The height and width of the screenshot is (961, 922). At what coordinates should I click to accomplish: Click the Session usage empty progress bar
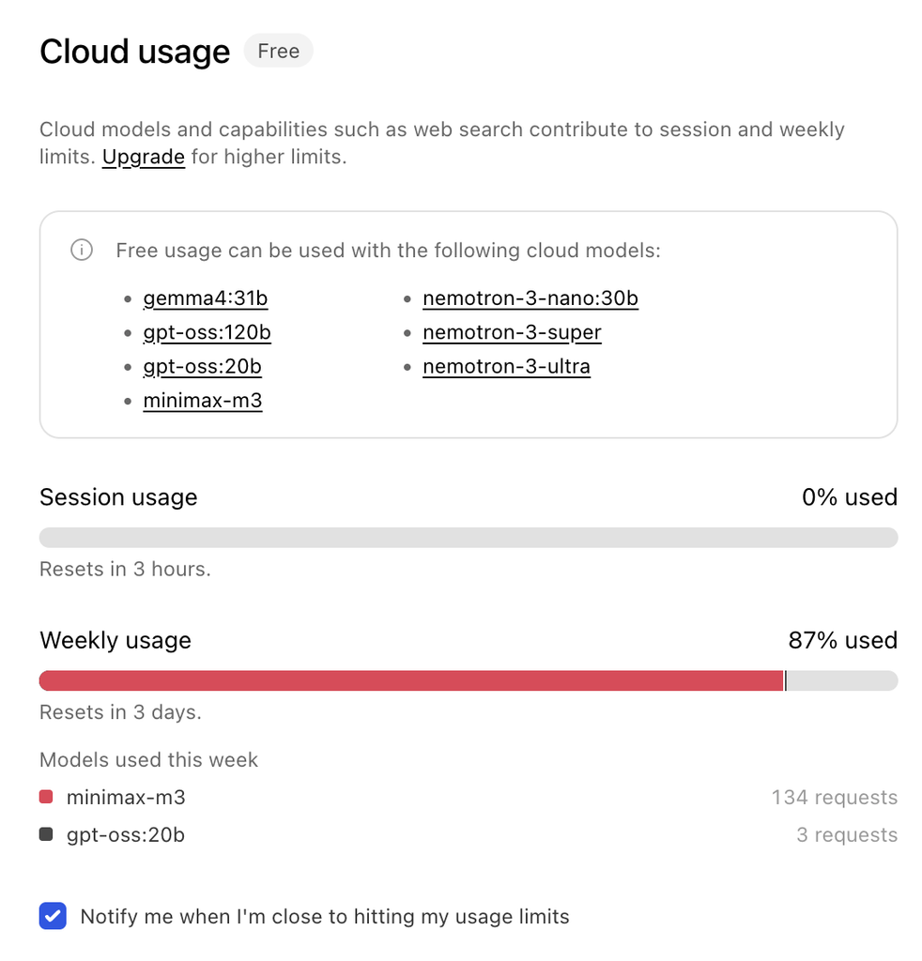click(x=469, y=538)
